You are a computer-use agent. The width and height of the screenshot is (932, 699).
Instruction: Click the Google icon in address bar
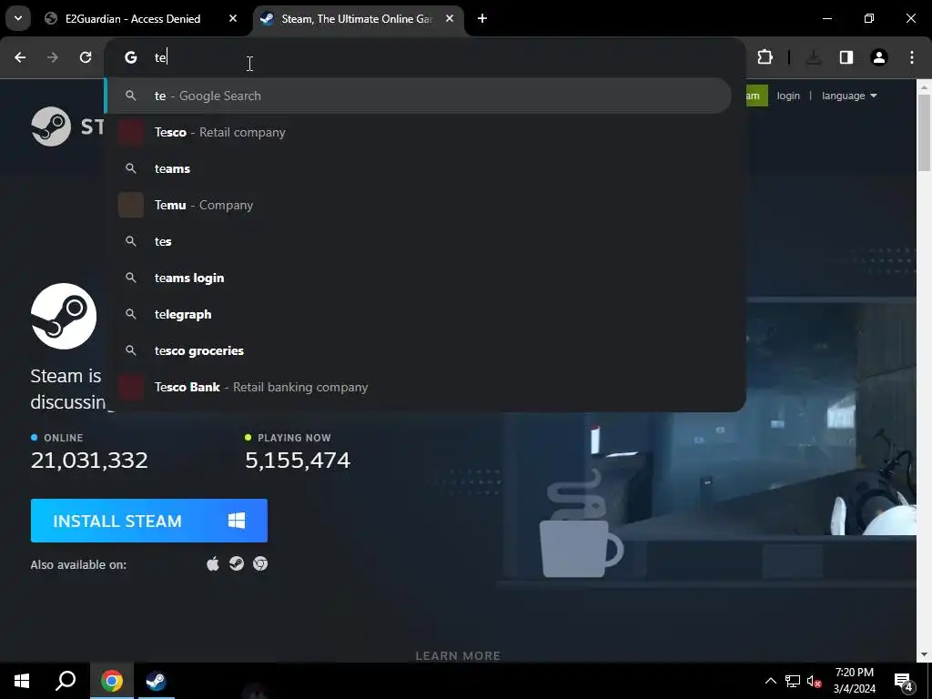click(131, 57)
